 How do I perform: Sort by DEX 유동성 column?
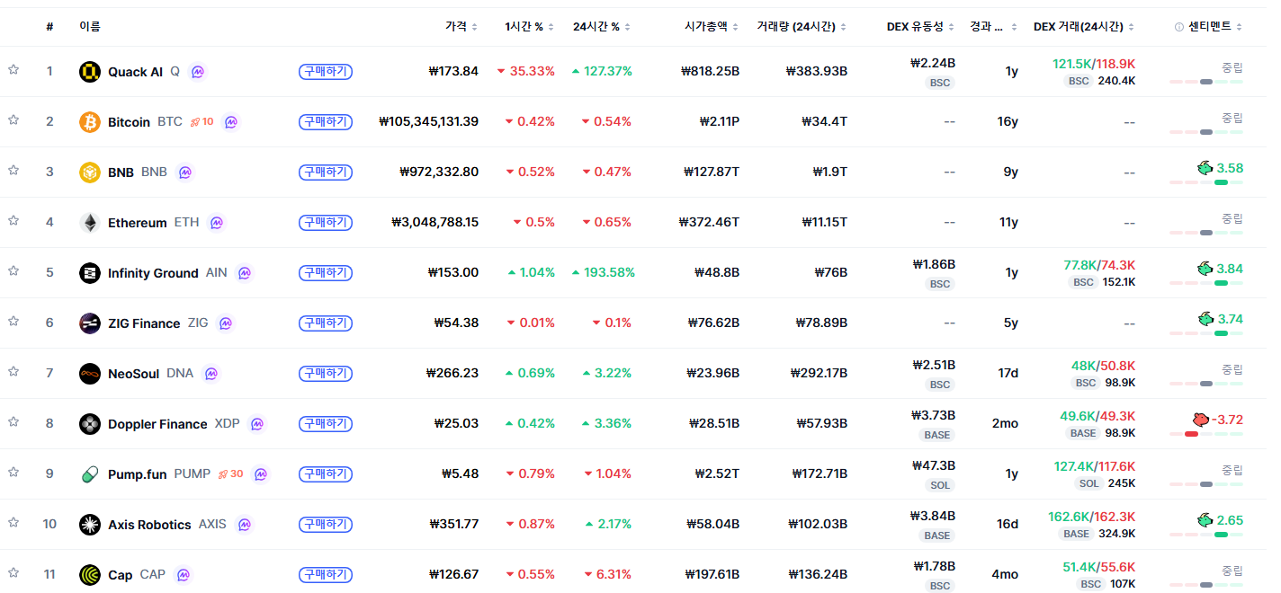click(921, 27)
